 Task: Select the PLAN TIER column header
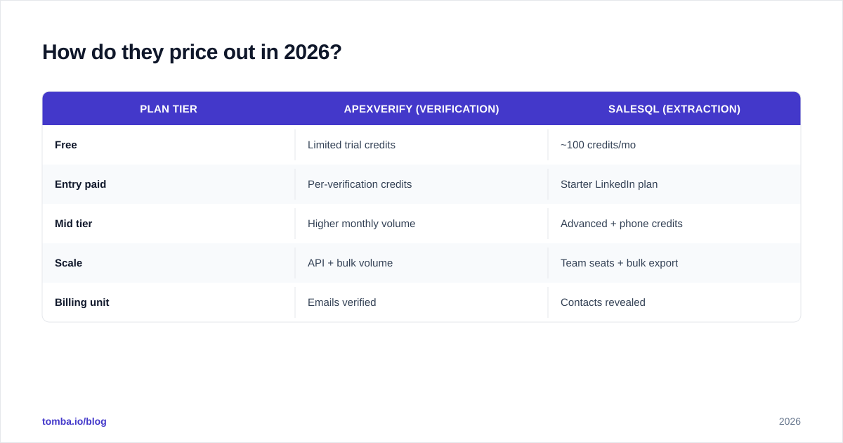click(169, 109)
